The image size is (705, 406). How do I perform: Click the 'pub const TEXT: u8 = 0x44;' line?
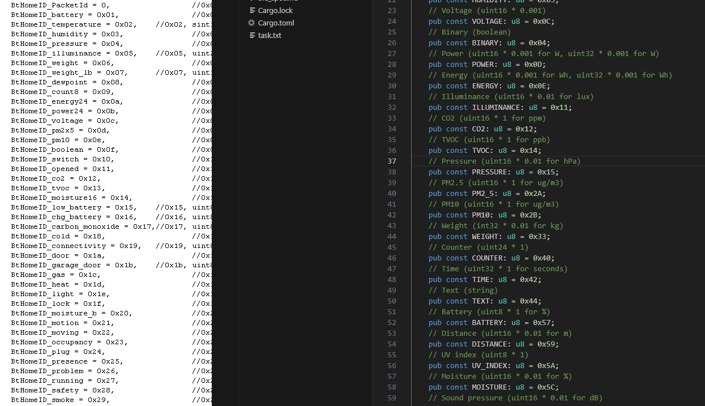click(485, 301)
